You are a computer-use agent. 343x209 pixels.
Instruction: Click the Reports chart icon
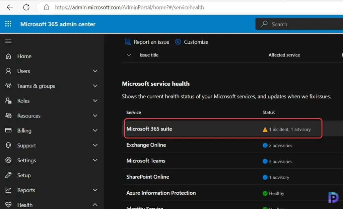click(x=8, y=190)
